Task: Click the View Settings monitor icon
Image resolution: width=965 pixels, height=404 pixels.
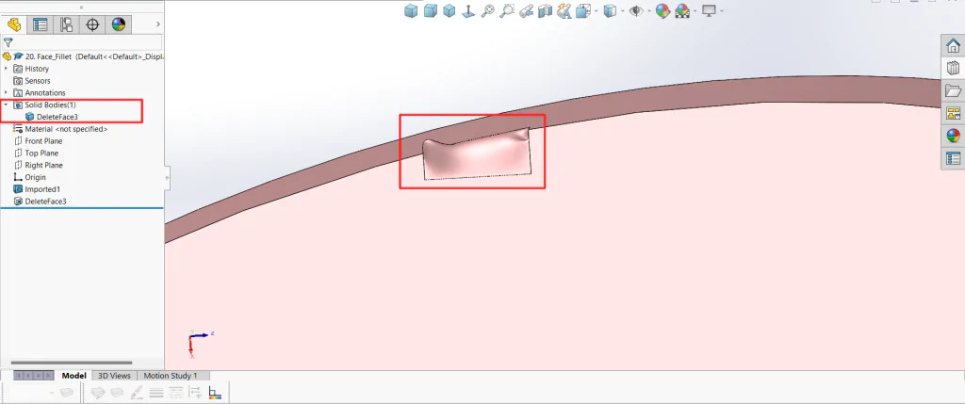Action: click(x=710, y=10)
